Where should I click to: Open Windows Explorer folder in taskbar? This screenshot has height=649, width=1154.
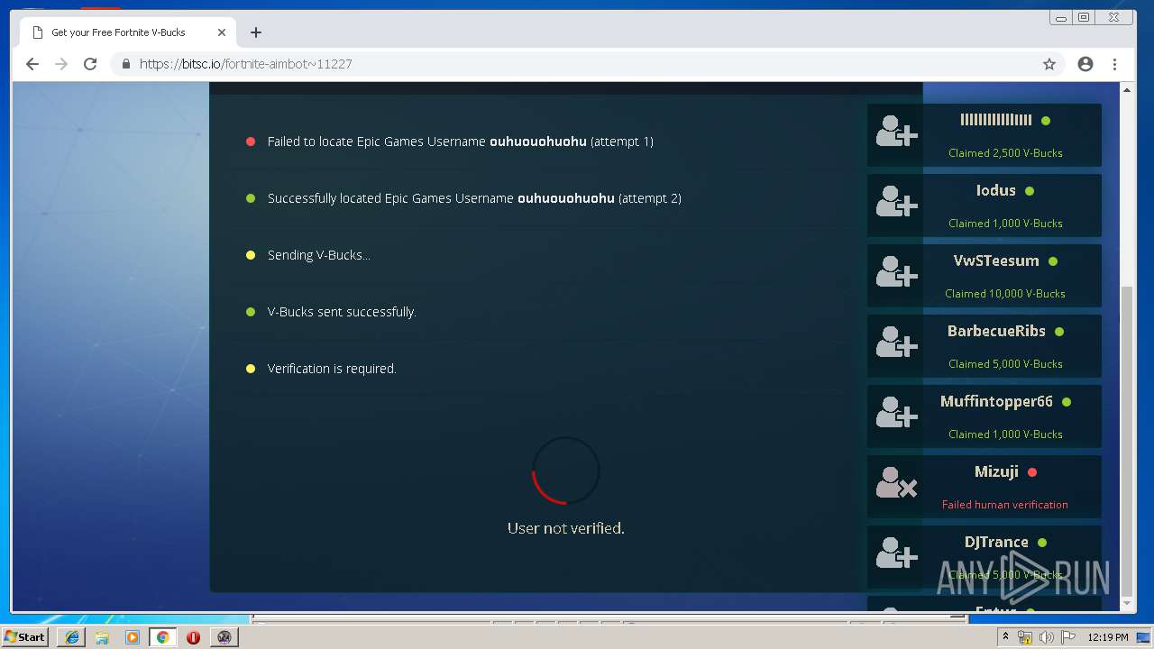[102, 637]
